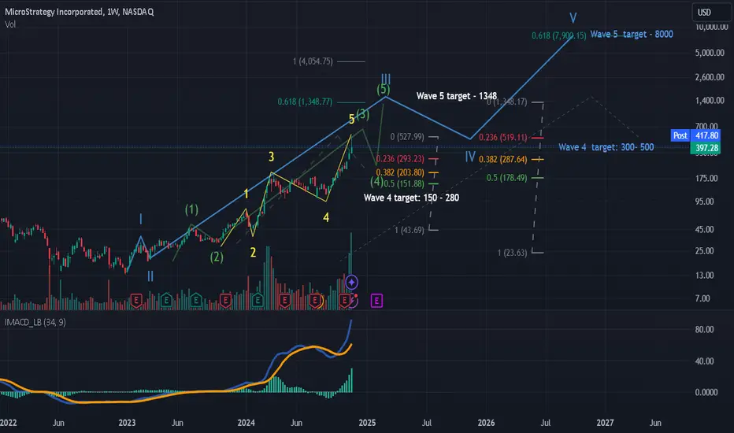
Task: Click the yellow wave 4 label
Action: [326, 217]
